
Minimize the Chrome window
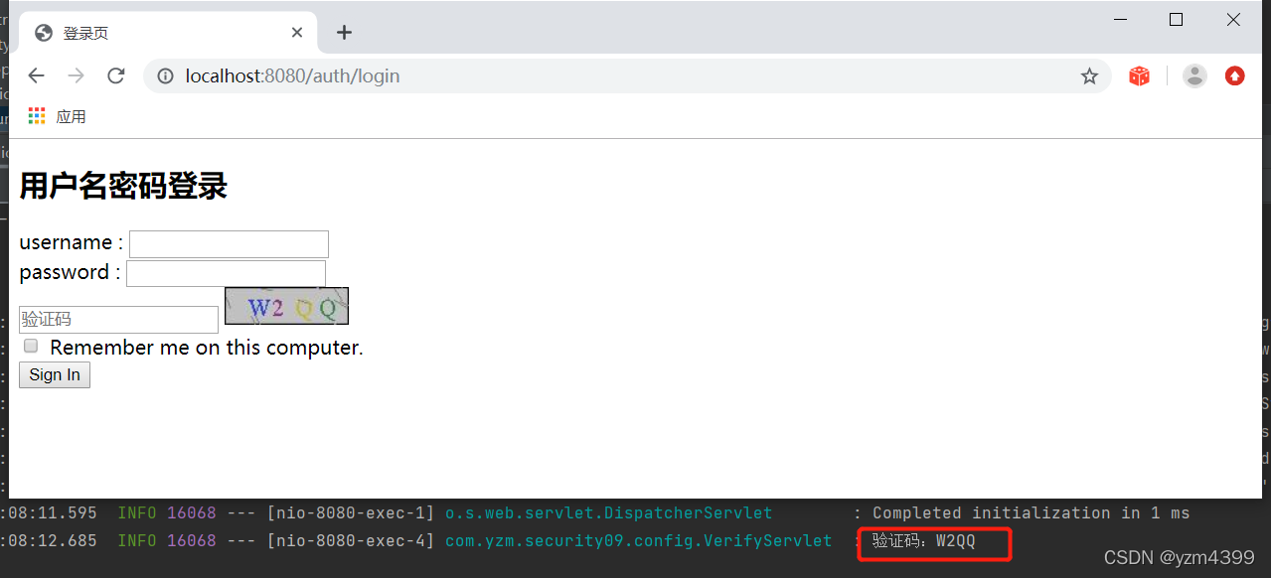[1121, 20]
